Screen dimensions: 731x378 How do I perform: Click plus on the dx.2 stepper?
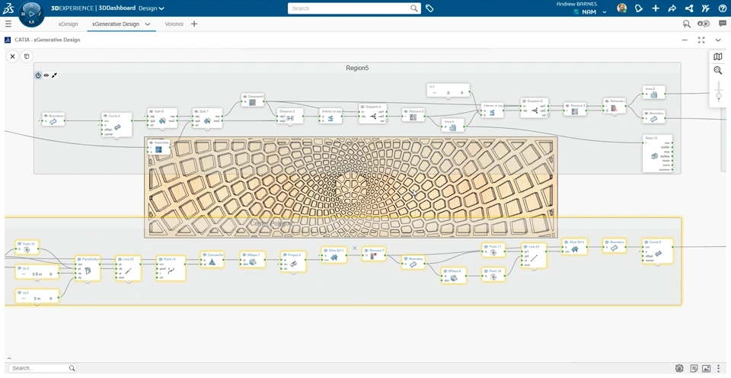(x=51, y=274)
